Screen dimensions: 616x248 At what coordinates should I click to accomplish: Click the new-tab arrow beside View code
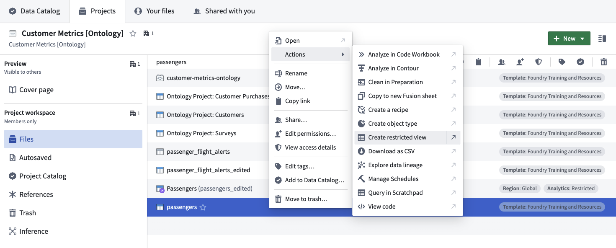click(x=454, y=207)
